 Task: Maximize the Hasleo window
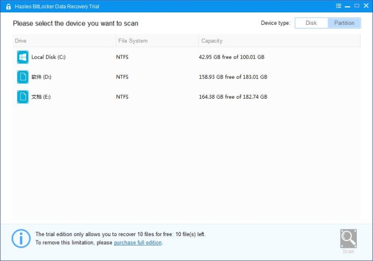tap(357, 6)
